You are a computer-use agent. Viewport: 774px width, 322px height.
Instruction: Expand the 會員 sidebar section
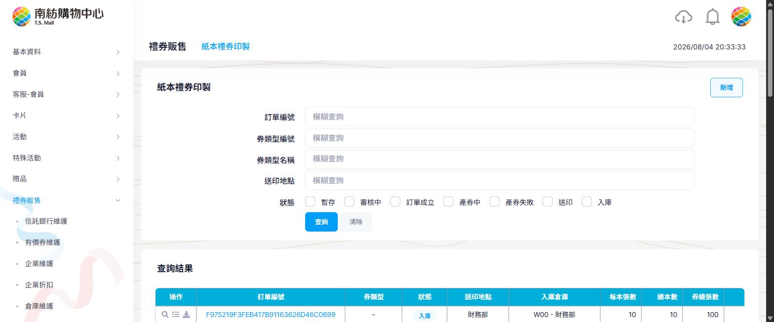click(67, 73)
